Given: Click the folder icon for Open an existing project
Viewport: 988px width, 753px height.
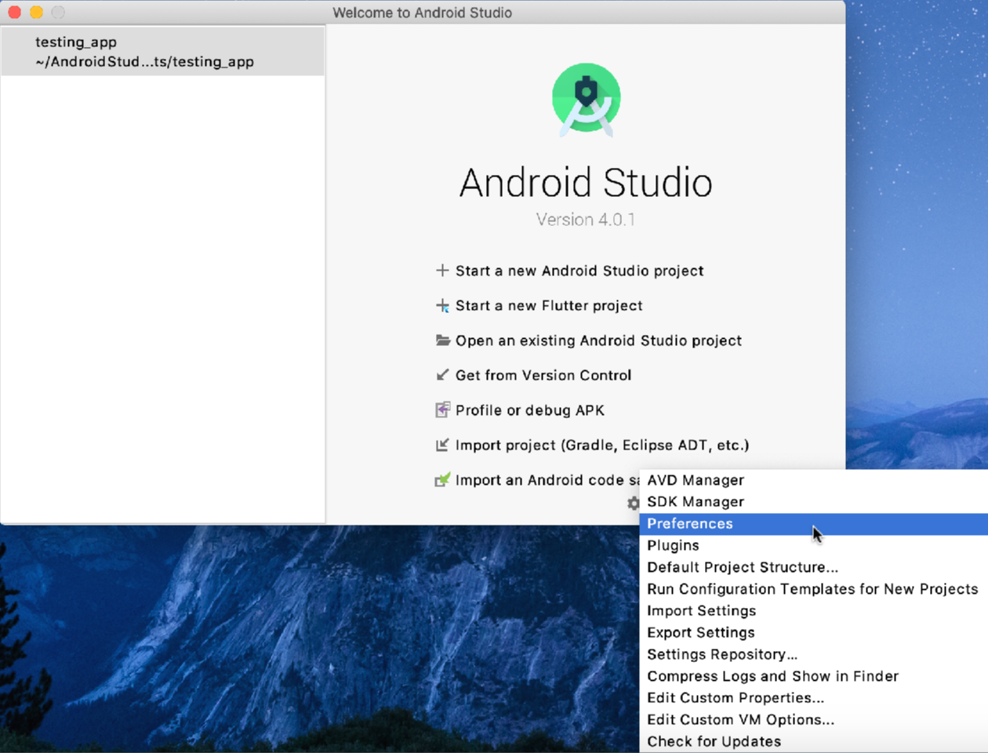Looking at the screenshot, I should pyautogui.click(x=443, y=340).
